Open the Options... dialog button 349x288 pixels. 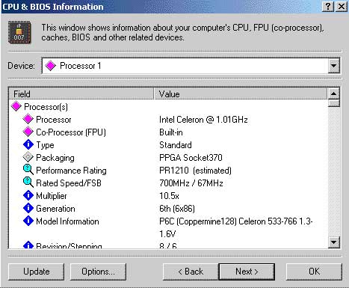pyautogui.click(x=98, y=272)
